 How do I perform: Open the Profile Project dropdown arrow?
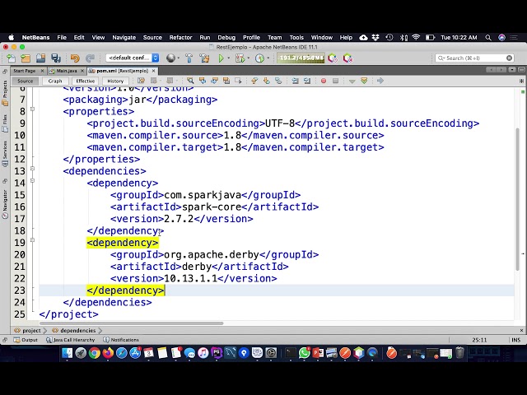pos(268,58)
